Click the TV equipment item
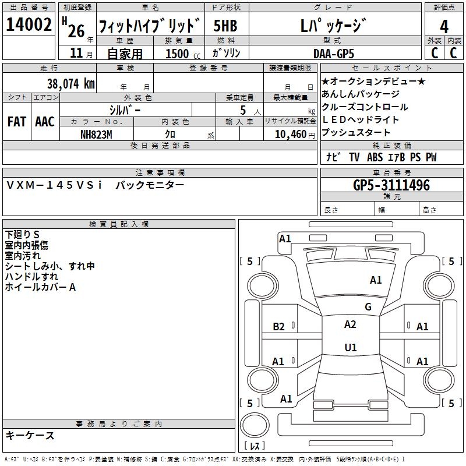The height and width of the screenshot is (466, 466). coord(354,157)
